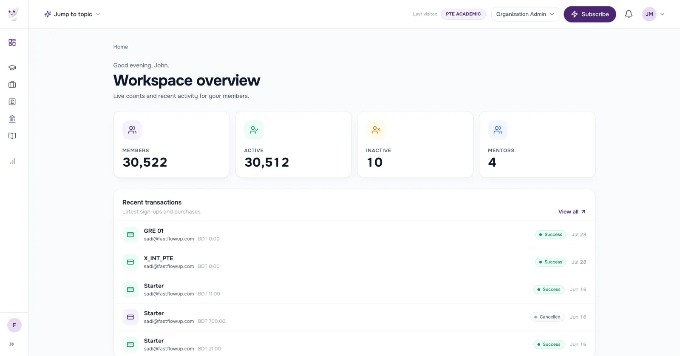Click the Members card icon
Viewport: 680px width, 356px height.
click(x=132, y=130)
